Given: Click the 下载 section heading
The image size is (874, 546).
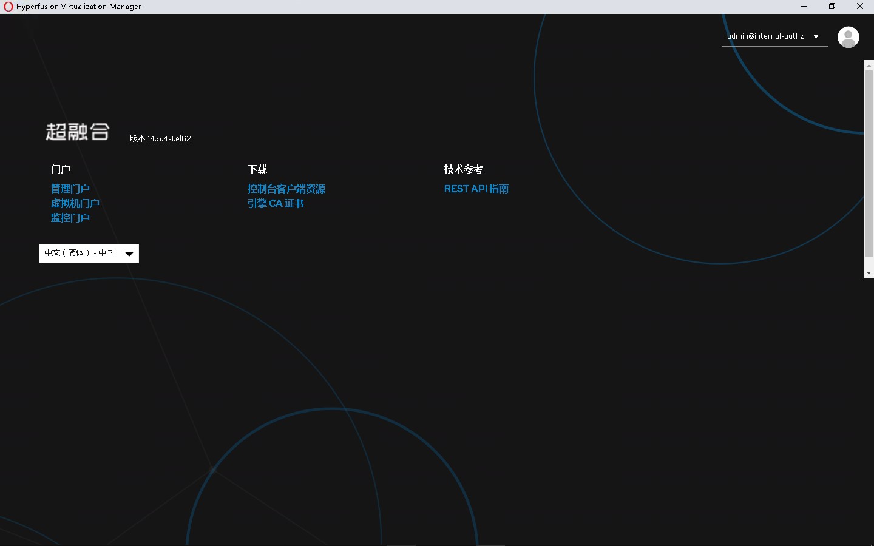Looking at the screenshot, I should pos(257,169).
